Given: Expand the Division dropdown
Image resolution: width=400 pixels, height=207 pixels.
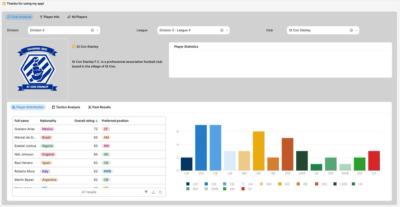Looking at the screenshot, I should pos(97,30).
